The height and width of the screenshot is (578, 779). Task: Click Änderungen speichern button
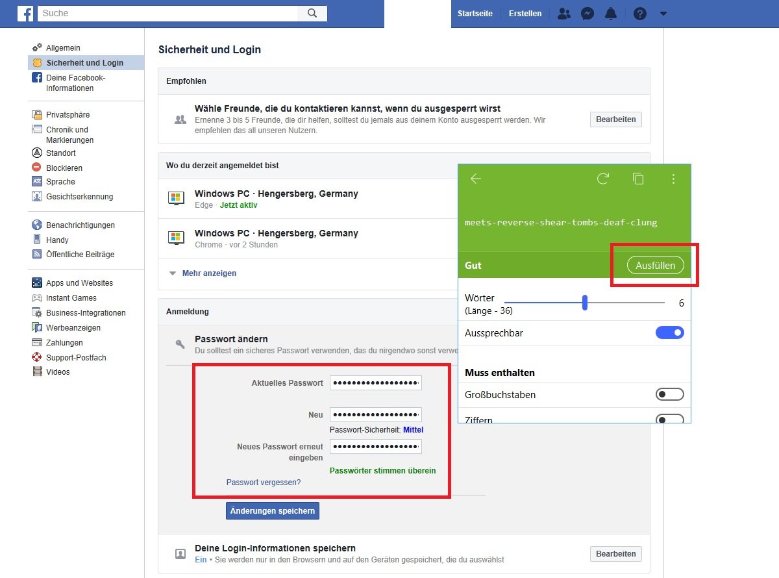pos(273,510)
